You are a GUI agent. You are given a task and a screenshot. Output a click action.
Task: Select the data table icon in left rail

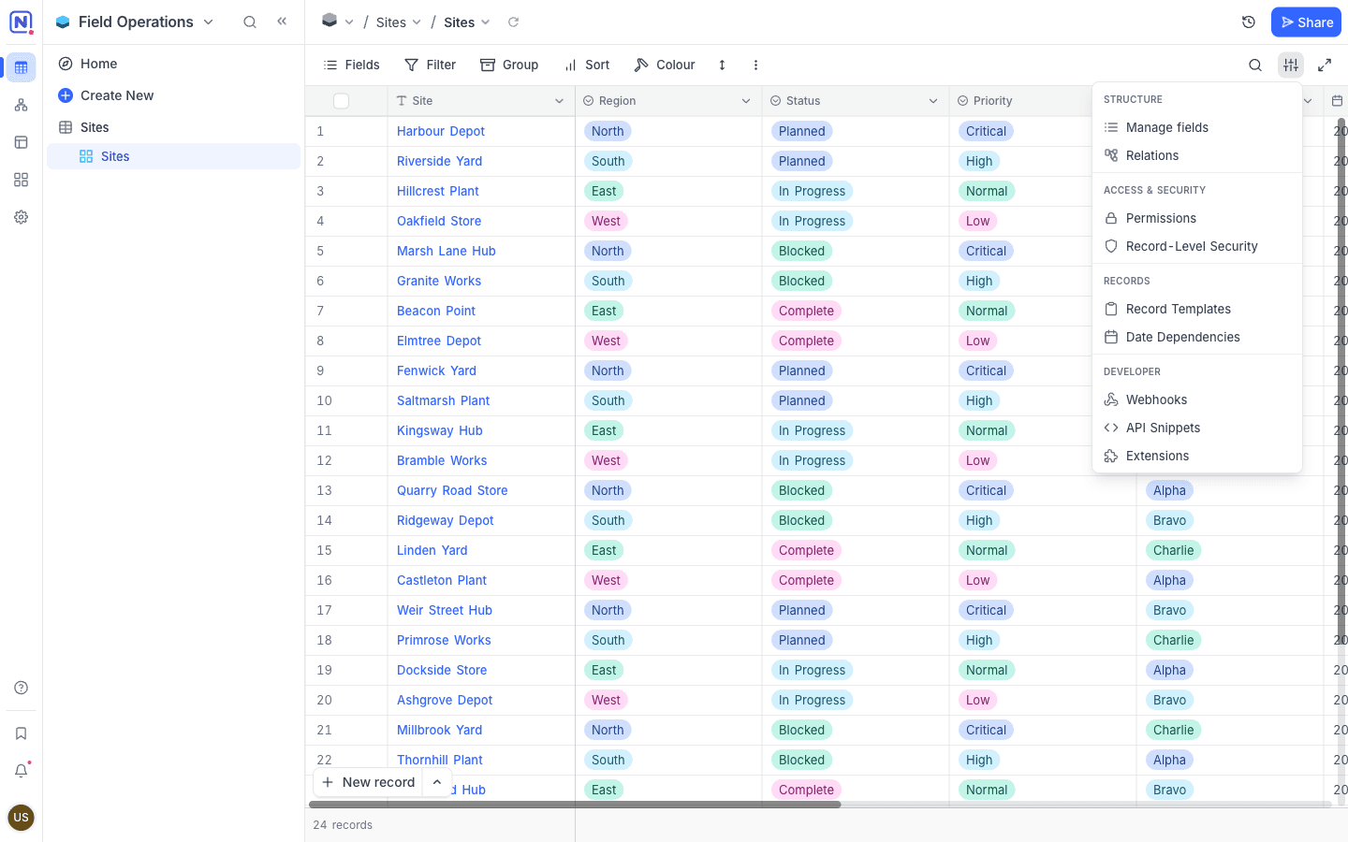tap(21, 67)
